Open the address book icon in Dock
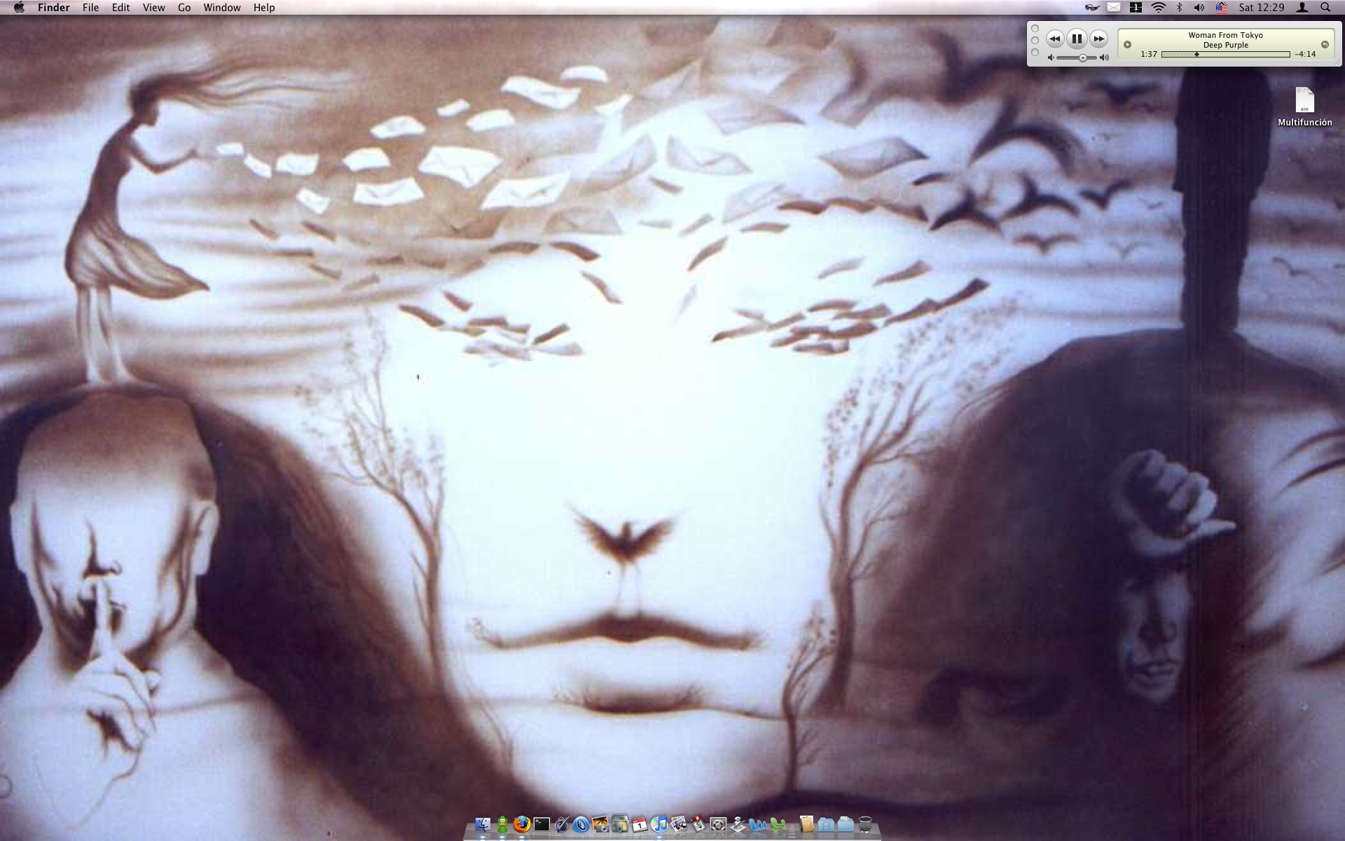Screen dimensions: 1345x841 pos(806,825)
